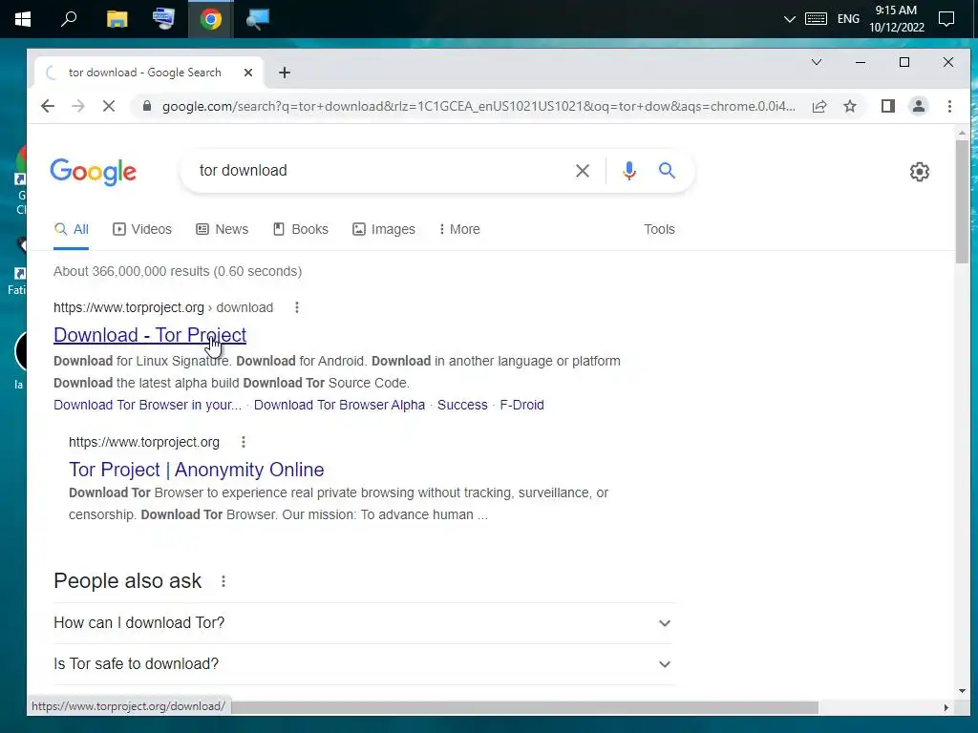Click About 366,000,000 results text
This screenshot has width=978, height=733.
(x=178, y=272)
